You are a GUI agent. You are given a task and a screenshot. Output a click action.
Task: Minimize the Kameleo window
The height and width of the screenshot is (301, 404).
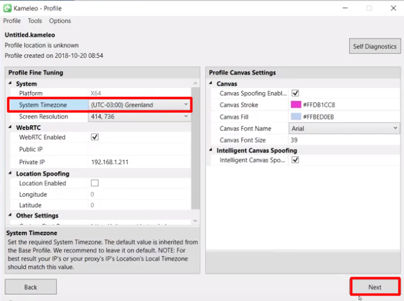coord(345,9)
